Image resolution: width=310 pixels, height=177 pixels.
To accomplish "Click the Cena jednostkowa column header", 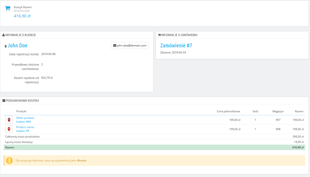I will [228, 111].
